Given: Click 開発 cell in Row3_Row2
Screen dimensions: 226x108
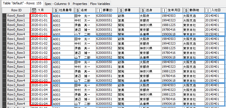Looking at the screenshot, I should 129,95.
